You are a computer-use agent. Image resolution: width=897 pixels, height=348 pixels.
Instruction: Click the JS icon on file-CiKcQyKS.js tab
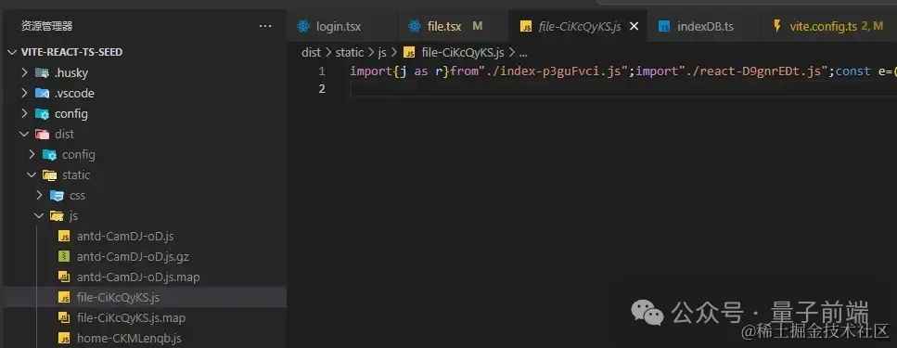(526, 27)
